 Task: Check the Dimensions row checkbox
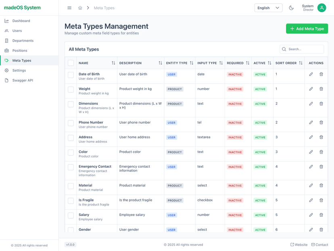71,104
